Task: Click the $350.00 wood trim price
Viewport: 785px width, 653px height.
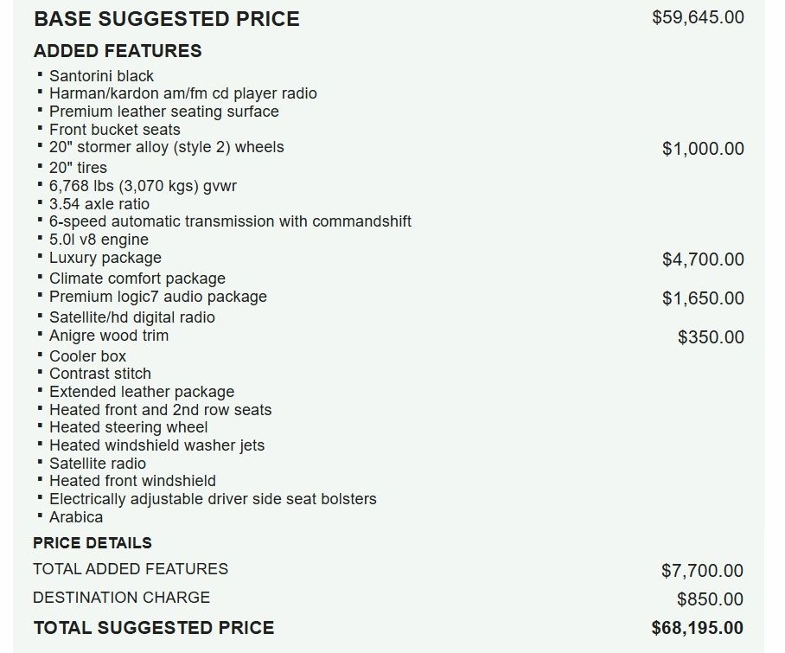Action: [711, 337]
